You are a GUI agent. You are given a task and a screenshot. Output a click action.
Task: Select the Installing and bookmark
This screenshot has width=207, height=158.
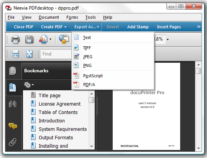pos(53,146)
